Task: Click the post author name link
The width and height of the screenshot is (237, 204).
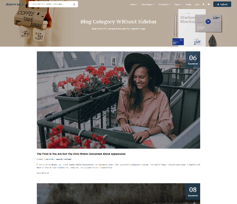Action: click(50, 159)
